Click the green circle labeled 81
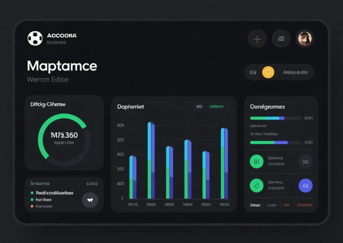 (x=257, y=162)
